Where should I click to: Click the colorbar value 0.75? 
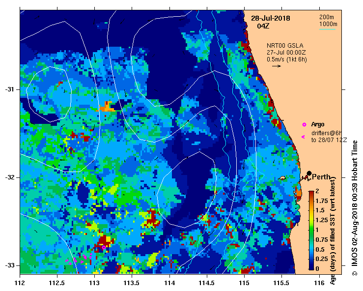click(x=322, y=239)
